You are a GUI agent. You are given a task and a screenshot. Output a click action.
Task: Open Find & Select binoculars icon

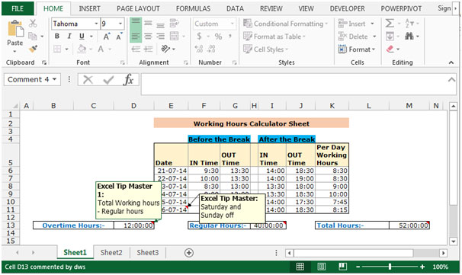pos(409,37)
